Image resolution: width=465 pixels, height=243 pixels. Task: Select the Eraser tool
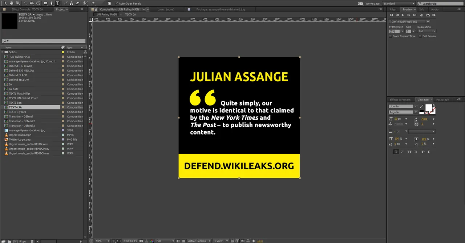77,3
